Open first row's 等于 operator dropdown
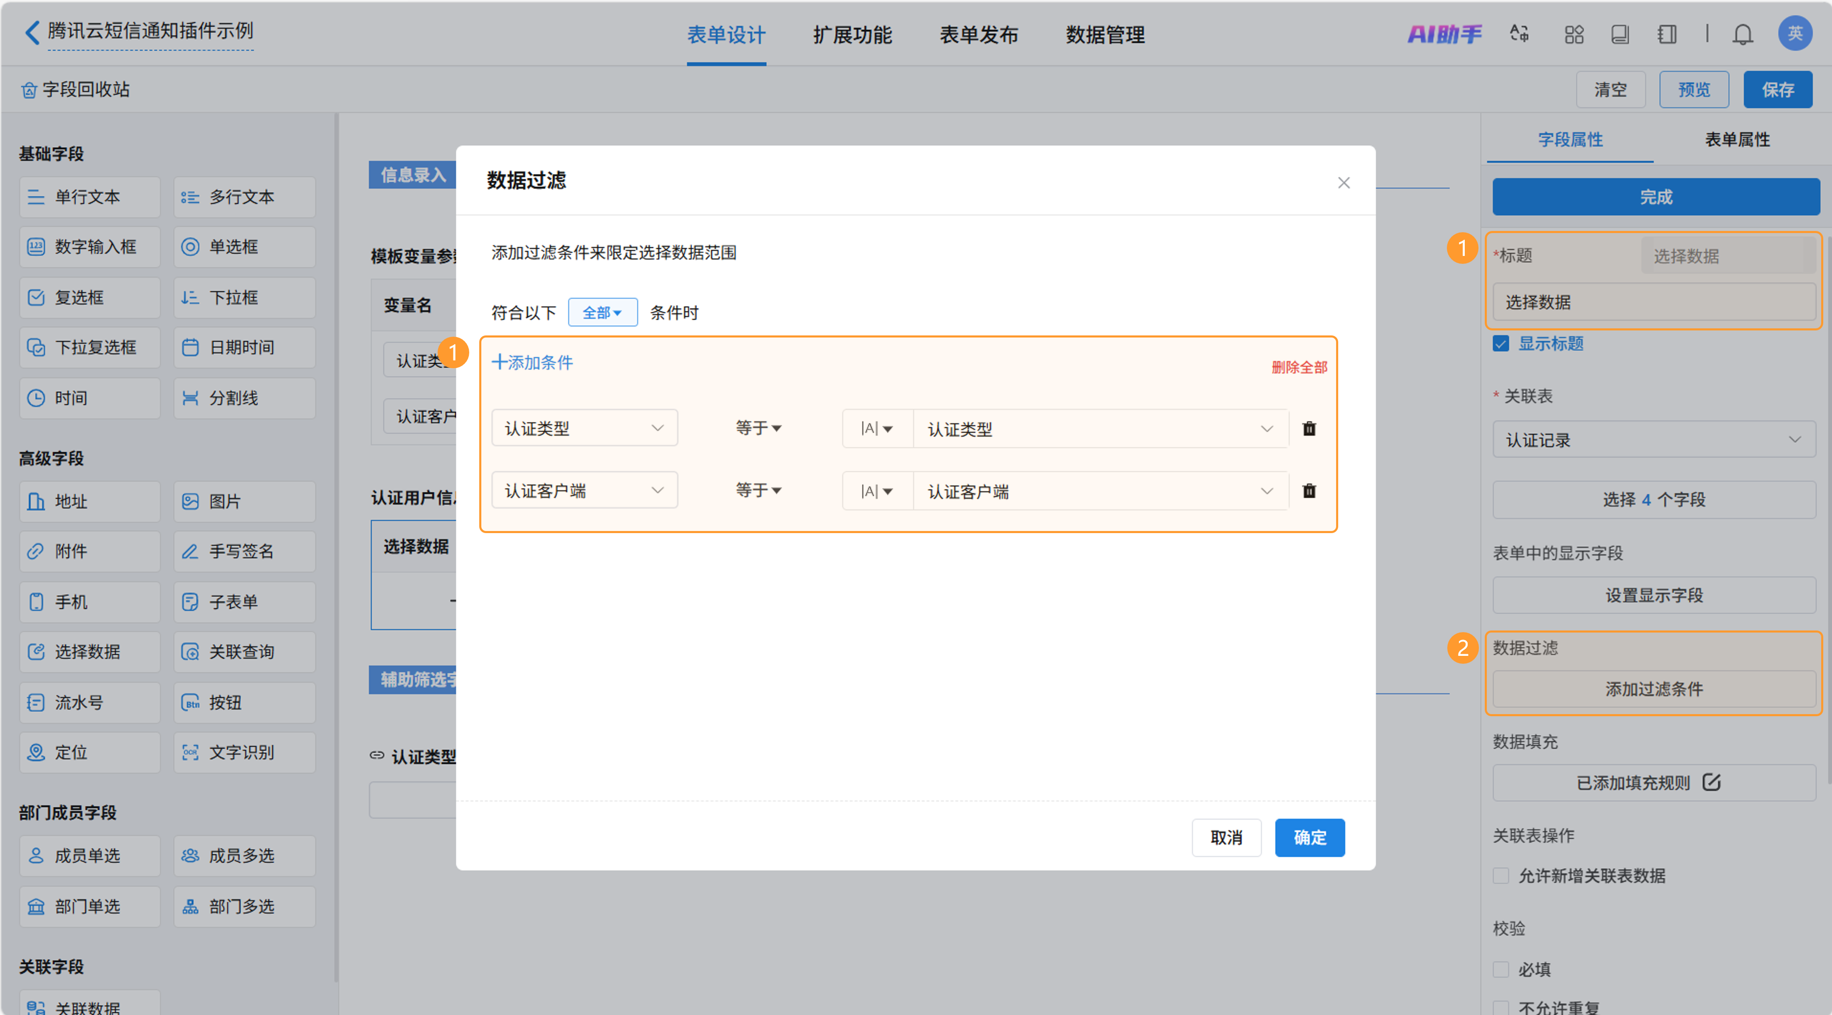The width and height of the screenshot is (1832, 1015). [758, 428]
